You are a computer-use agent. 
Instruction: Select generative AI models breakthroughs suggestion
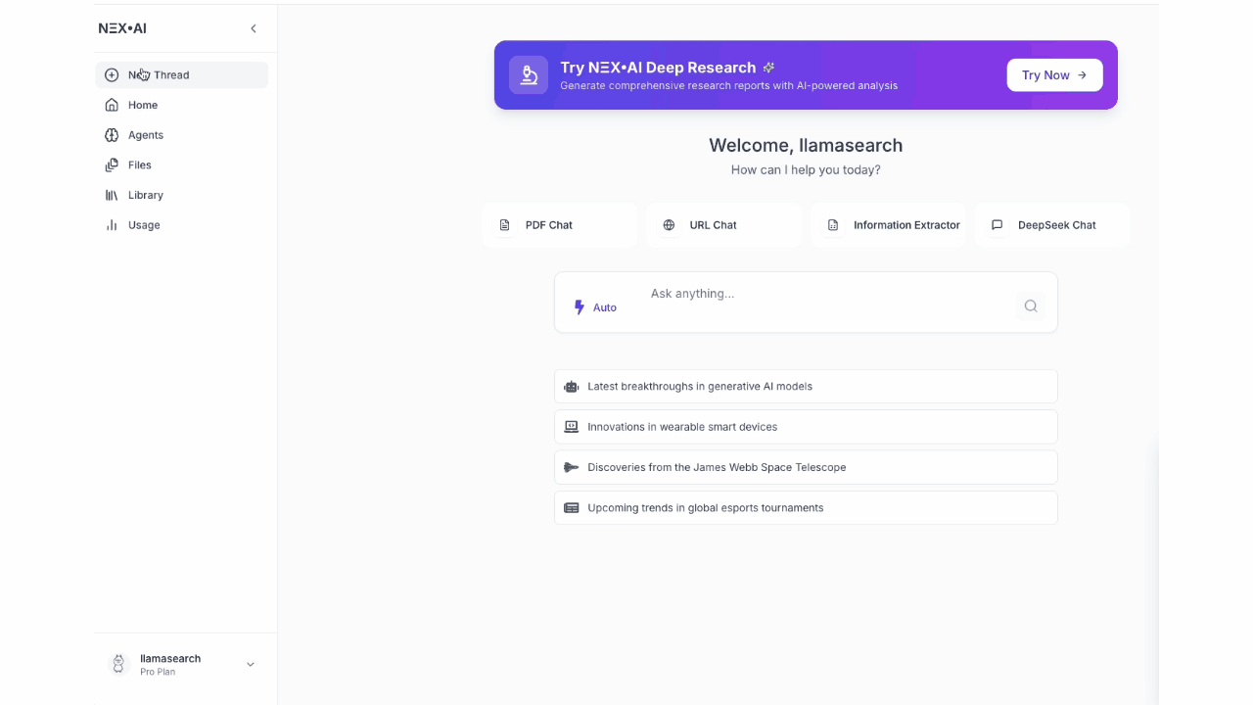tap(806, 386)
